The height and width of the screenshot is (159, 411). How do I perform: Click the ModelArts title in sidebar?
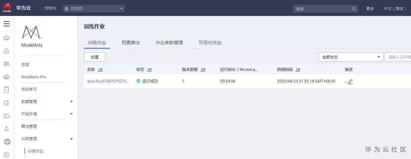tap(32, 45)
